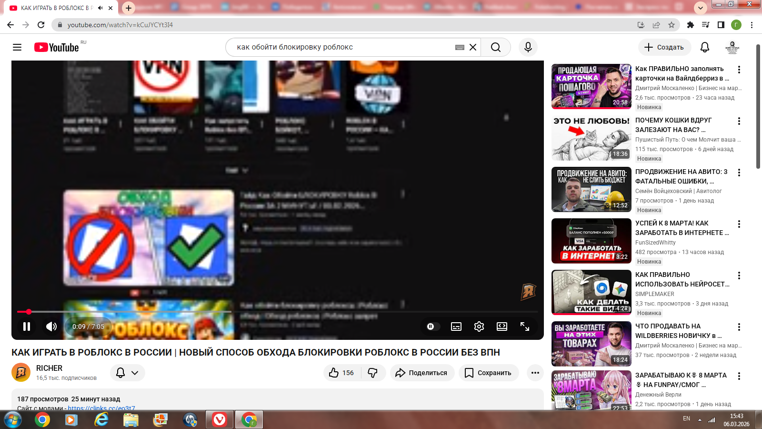Go to the YouTube home logo
Viewport: 762px width, 429px height.
pyautogui.click(x=57, y=47)
